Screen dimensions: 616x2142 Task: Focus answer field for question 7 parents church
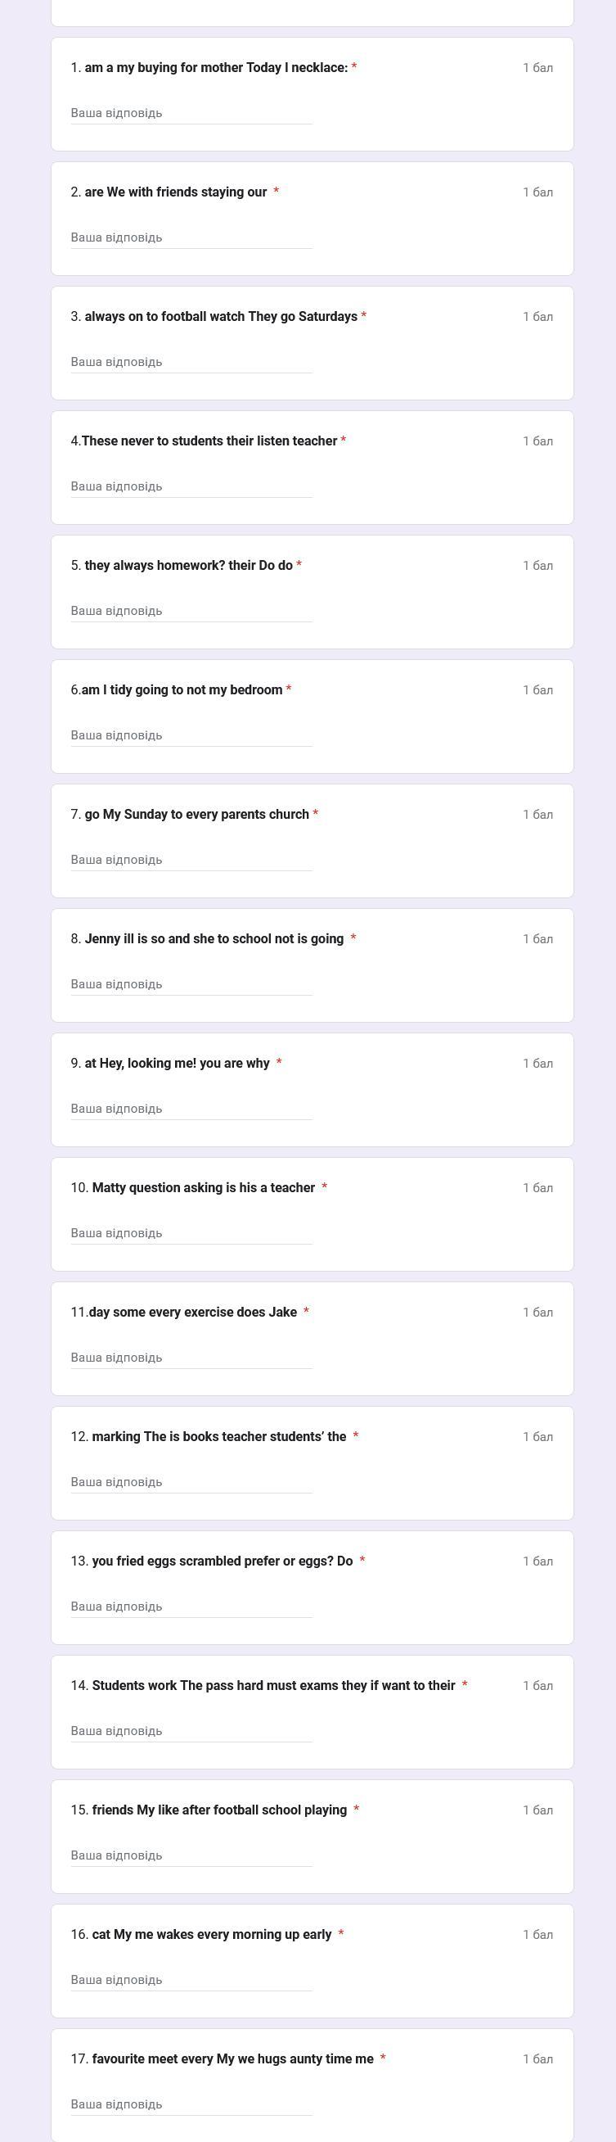point(191,860)
